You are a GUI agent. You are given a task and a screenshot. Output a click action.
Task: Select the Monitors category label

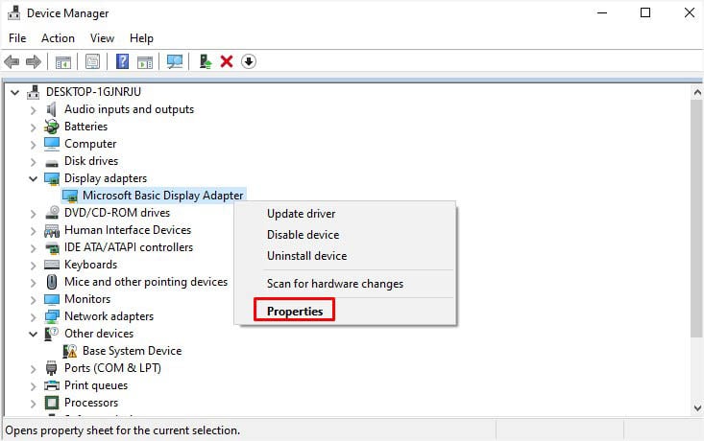[x=87, y=299]
